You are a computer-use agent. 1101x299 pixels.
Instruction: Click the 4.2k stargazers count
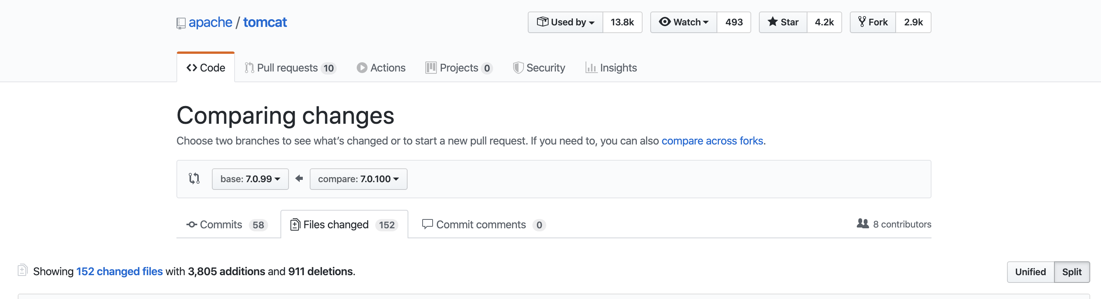[824, 22]
